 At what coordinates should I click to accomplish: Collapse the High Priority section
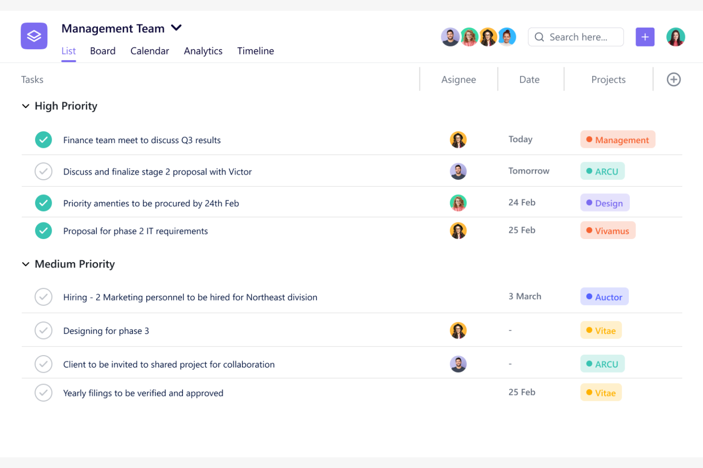[26, 106]
